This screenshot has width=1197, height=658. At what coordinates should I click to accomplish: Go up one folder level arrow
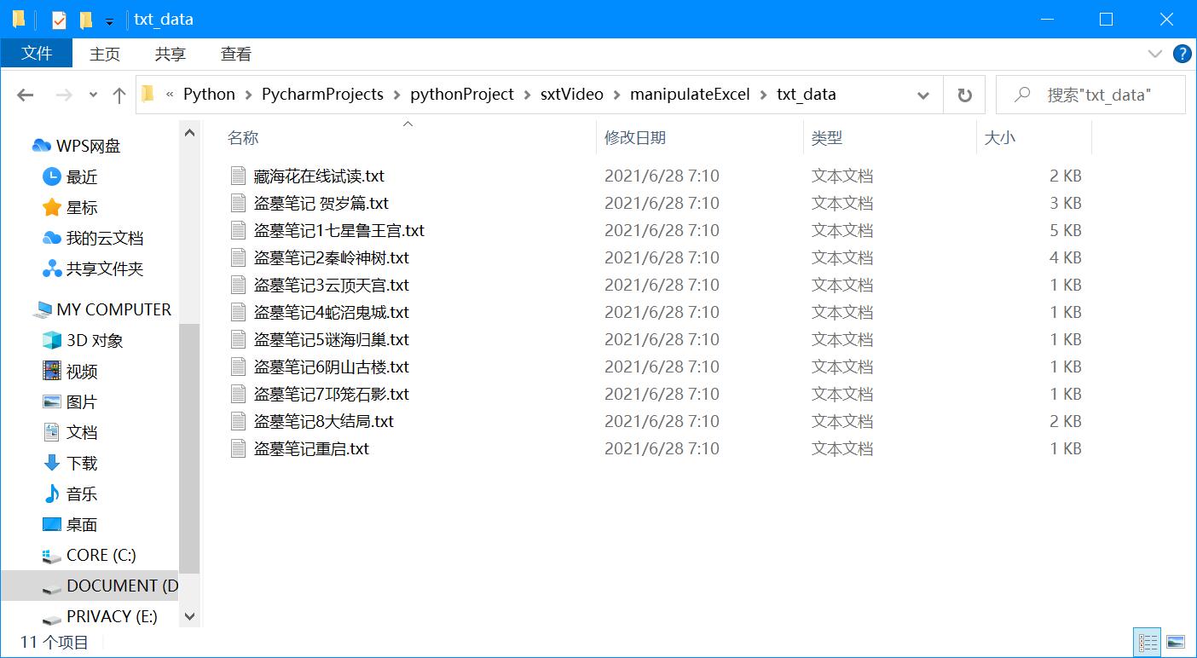[119, 95]
